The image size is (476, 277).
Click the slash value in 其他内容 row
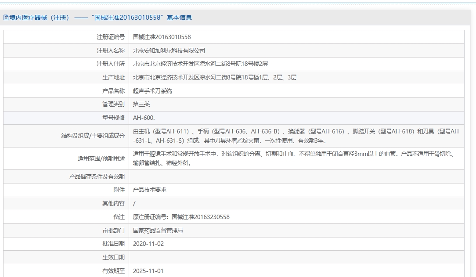pos(134,204)
